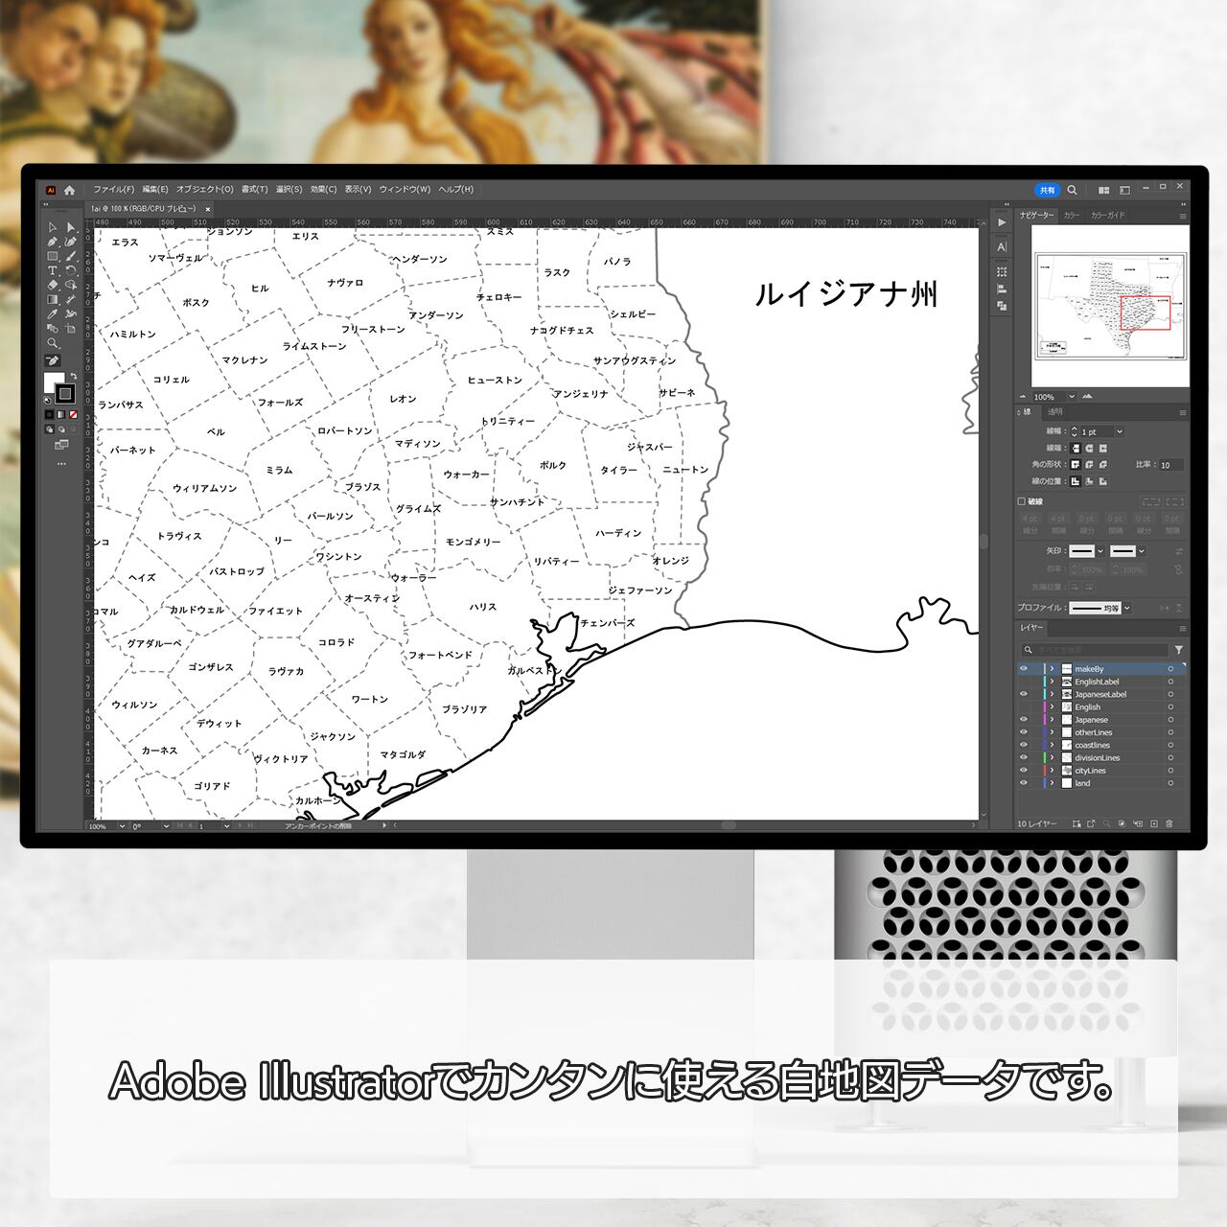Select the Type tool

click(x=53, y=271)
